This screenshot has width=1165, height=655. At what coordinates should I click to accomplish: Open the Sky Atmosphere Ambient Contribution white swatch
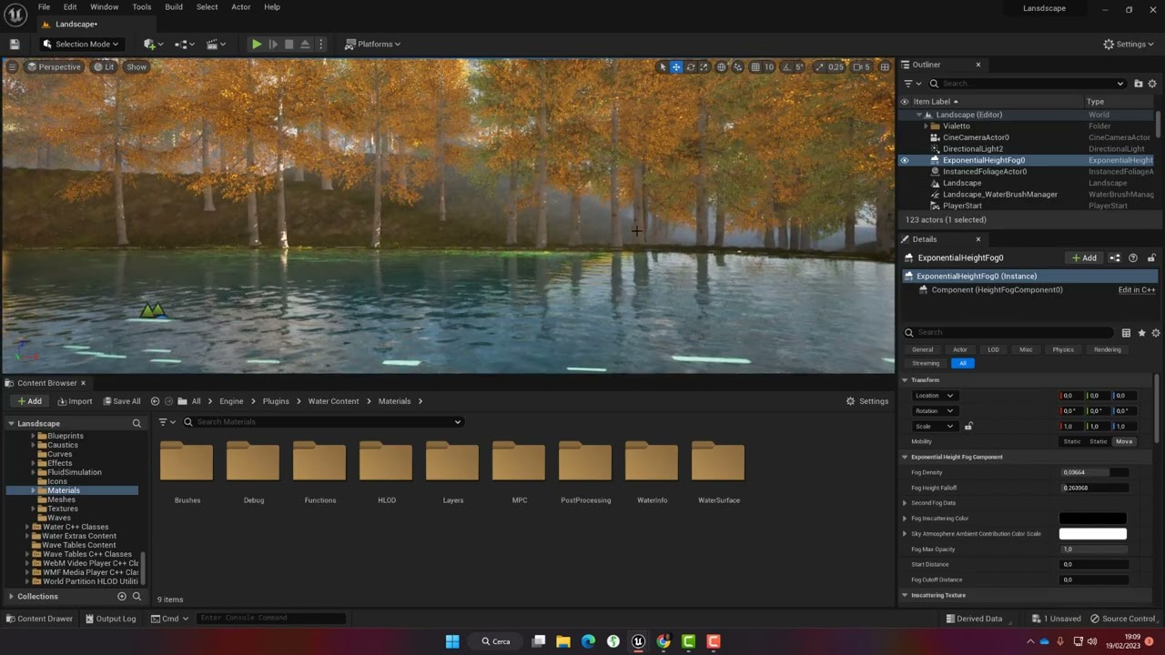[x=1093, y=534]
